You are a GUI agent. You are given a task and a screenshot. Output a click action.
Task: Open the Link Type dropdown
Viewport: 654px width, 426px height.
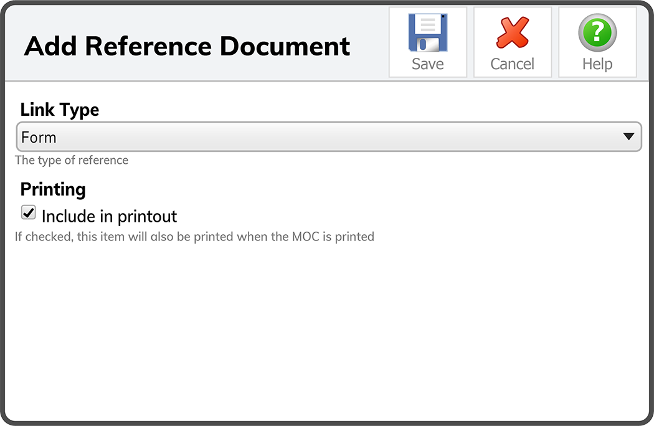(x=328, y=137)
